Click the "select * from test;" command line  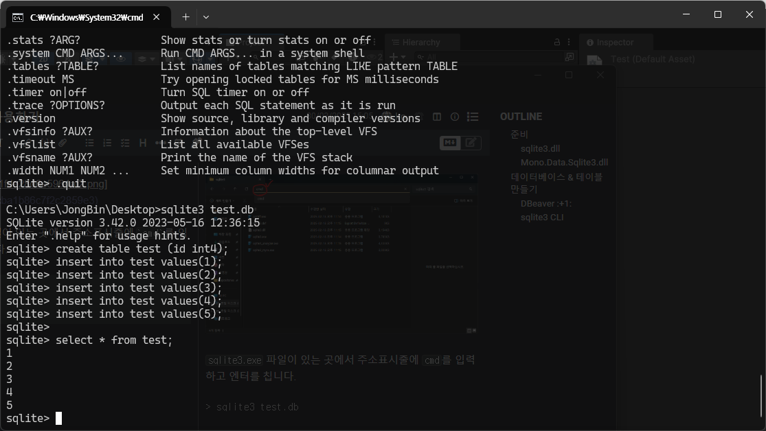tap(89, 340)
